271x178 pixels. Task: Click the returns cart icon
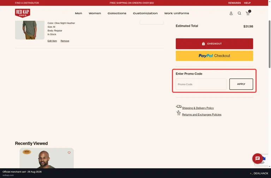click(x=179, y=113)
